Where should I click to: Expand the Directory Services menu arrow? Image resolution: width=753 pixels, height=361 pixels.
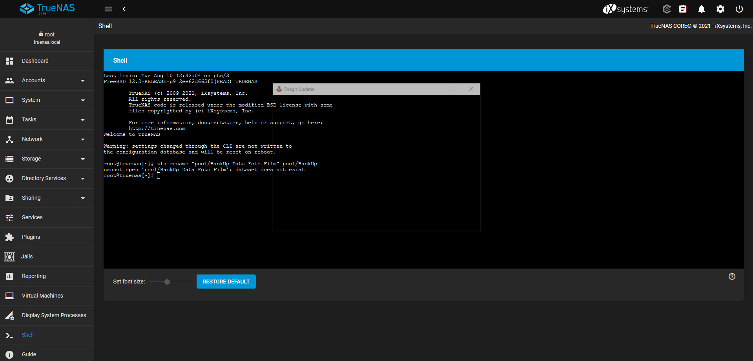pyautogui.click(x=83, y=179)
